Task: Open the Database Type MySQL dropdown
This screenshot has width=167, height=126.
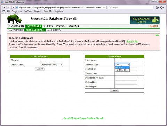Action: tap(122, 65)
